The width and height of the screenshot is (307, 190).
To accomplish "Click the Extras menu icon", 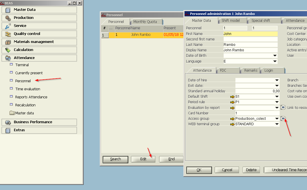I will (8, 130).
